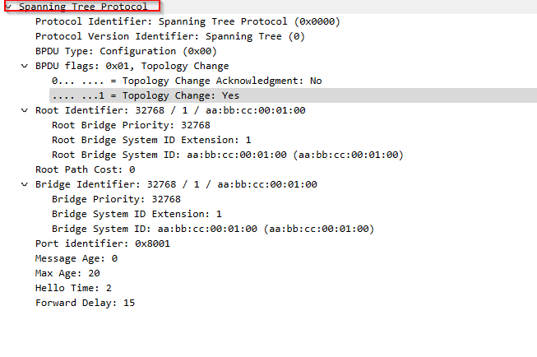Select the Port identifier: 0x8001 line

tap(103, 243)
